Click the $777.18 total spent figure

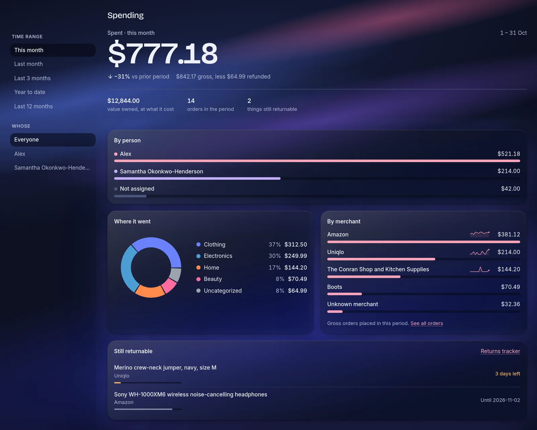coord(163,53)
